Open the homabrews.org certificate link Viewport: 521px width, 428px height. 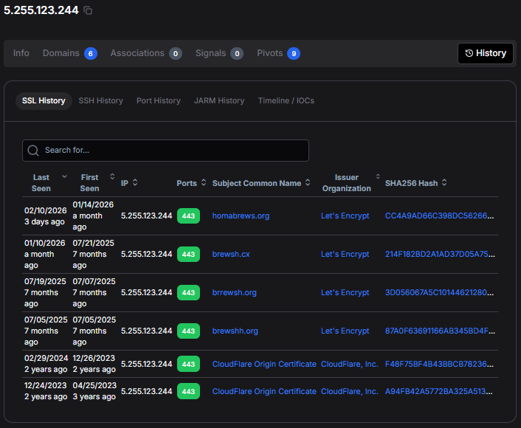pyautogui.click(x=241, y=216)
